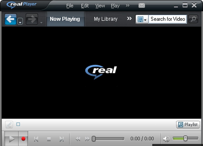Open the Playlist panel
Screen dimensions: 203x146
pos(188,125)
